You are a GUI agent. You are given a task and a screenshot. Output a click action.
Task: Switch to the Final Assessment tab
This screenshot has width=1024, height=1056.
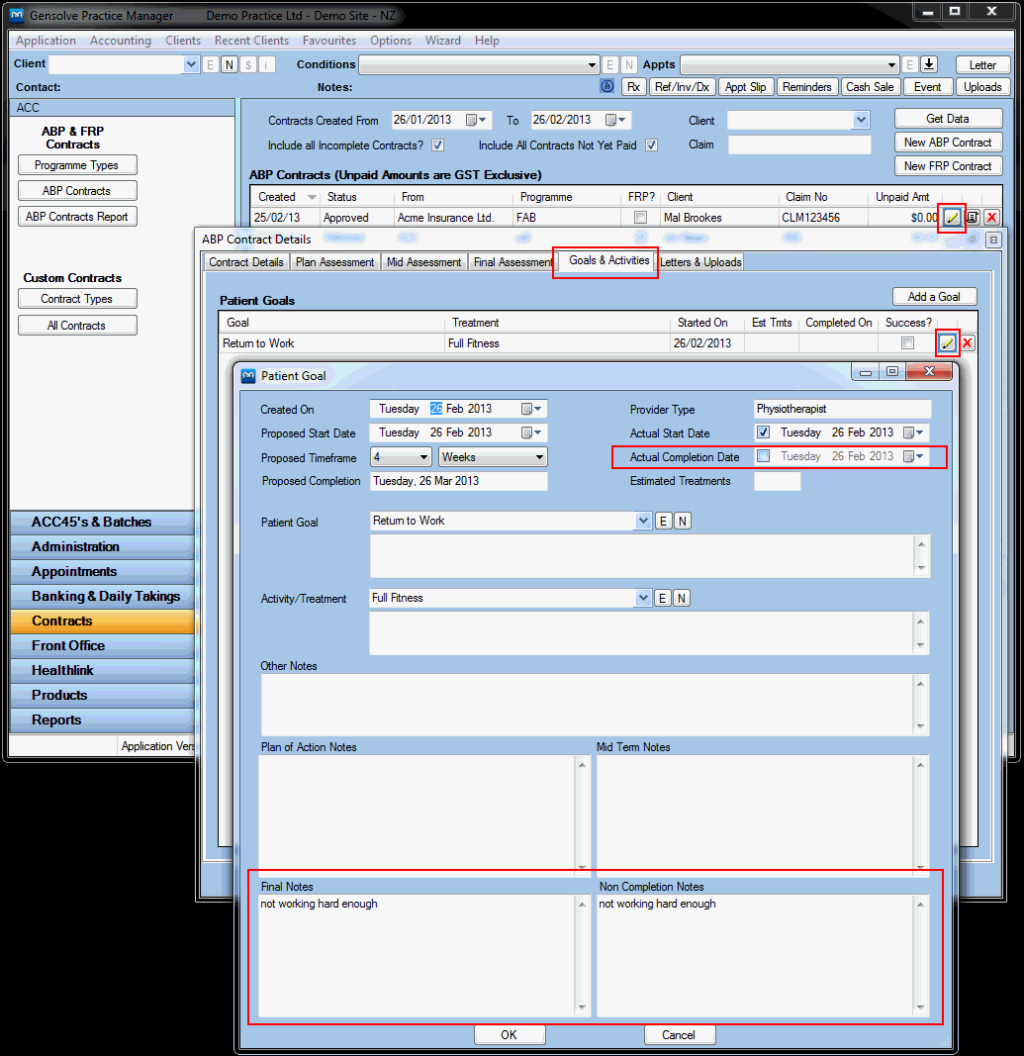pos(512,261)
